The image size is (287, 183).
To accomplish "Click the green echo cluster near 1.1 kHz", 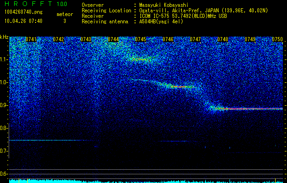I will 141,59.
